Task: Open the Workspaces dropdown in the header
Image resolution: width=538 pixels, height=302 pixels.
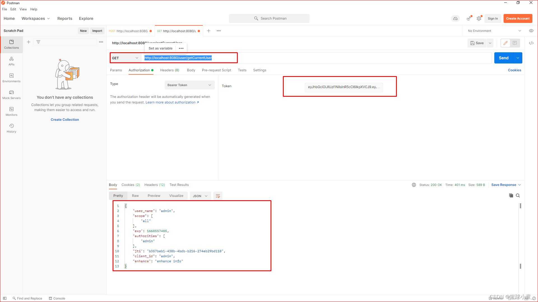Action: click(36, 18)
